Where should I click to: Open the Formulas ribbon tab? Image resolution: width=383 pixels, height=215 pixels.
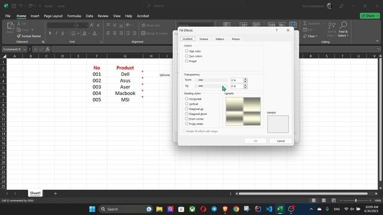pyautogui.click(x=74, y=16)
